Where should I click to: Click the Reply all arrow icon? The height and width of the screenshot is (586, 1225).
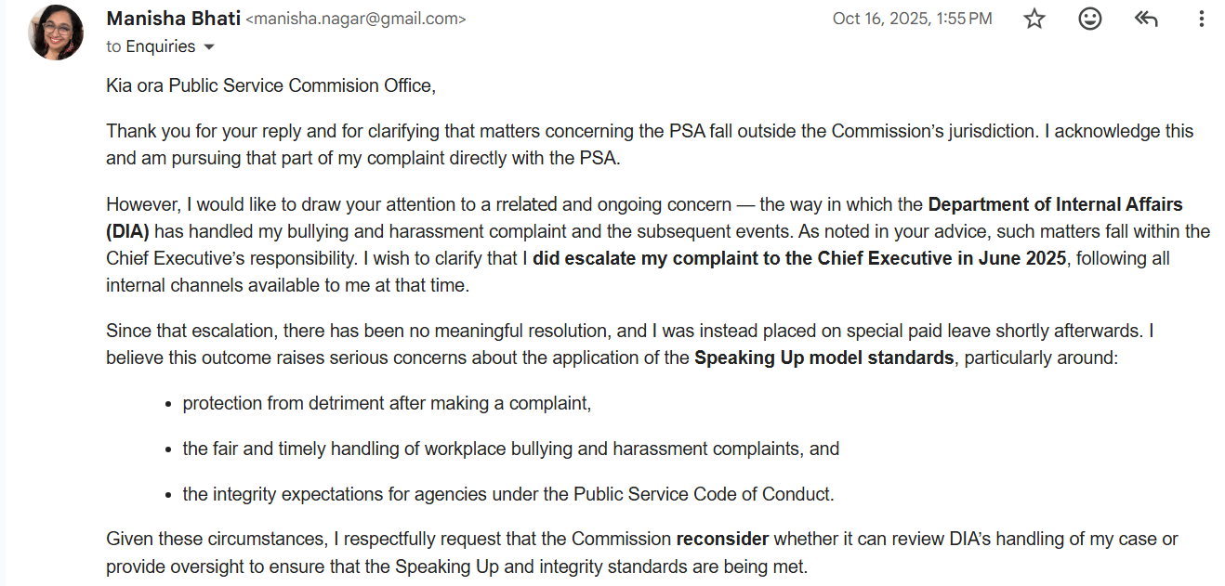click(1146, 19)
